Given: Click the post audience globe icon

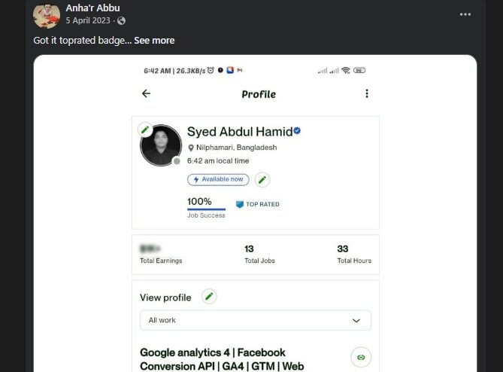Looking at the screenshot, I should tap(122, 20).
